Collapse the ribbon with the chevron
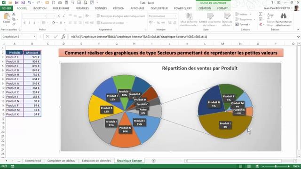The width and height of the screenshot is (301, 169). coord(298,30)
